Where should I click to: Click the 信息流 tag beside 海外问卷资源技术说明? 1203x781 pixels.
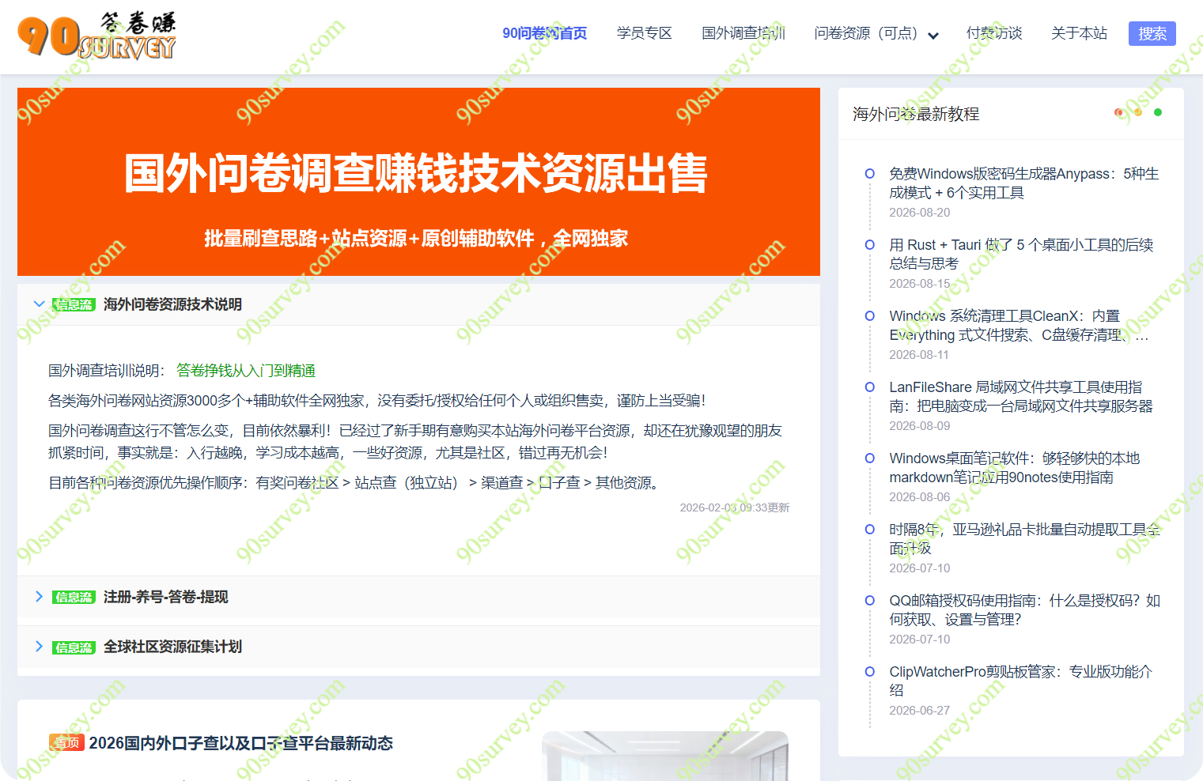74,304
